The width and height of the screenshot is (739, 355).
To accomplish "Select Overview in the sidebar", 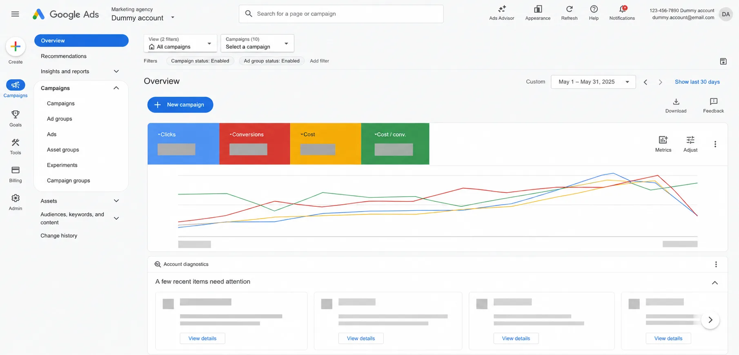I will coord(81,40).
